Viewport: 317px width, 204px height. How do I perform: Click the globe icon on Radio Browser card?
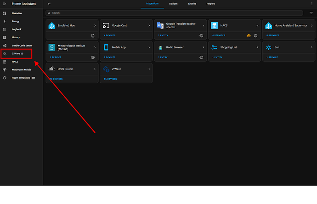[201, 57]
